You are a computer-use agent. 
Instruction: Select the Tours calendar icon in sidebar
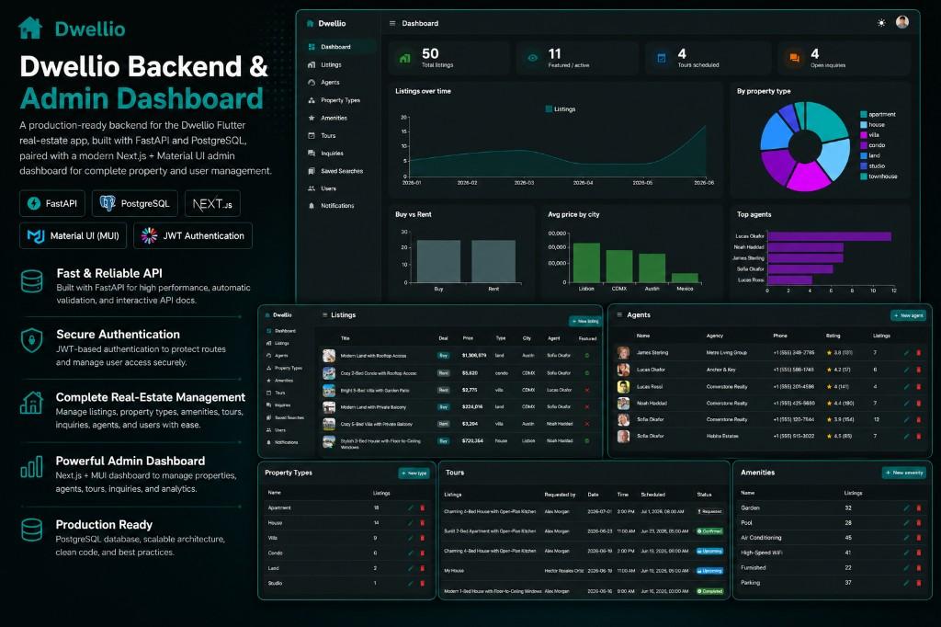pyautogui.click(x=312, y=136)
